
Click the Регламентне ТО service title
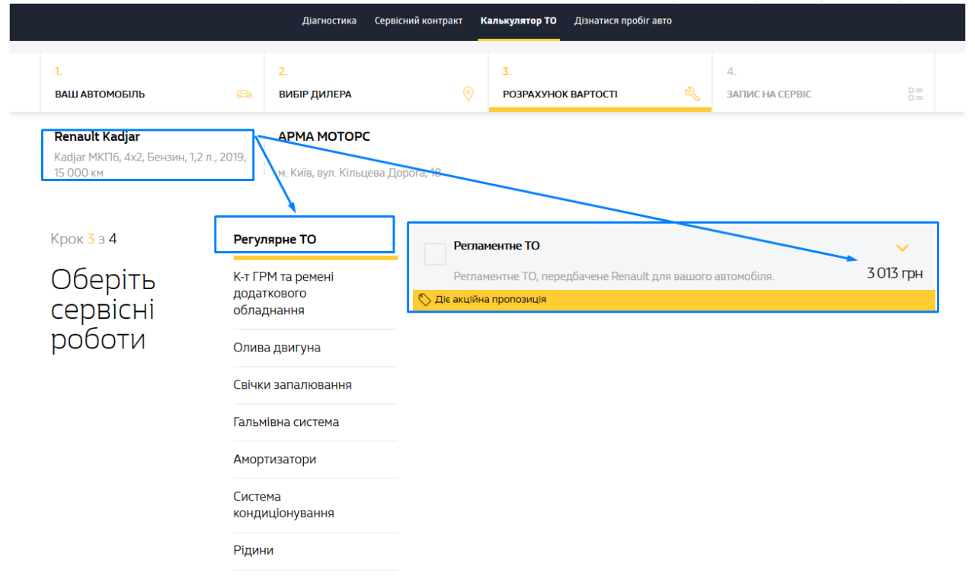[x=497, y=246]
